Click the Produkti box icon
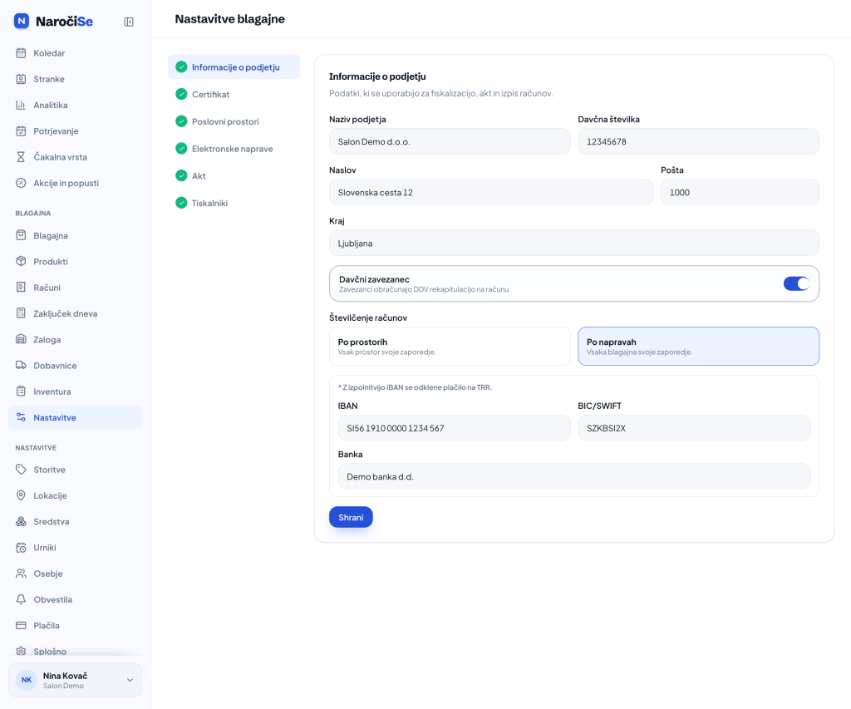The image size is (851, 709). 21,262
